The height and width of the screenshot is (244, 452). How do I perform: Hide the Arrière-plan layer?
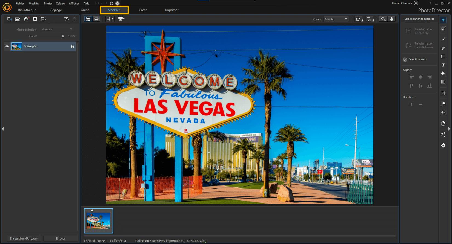(7, 47)
